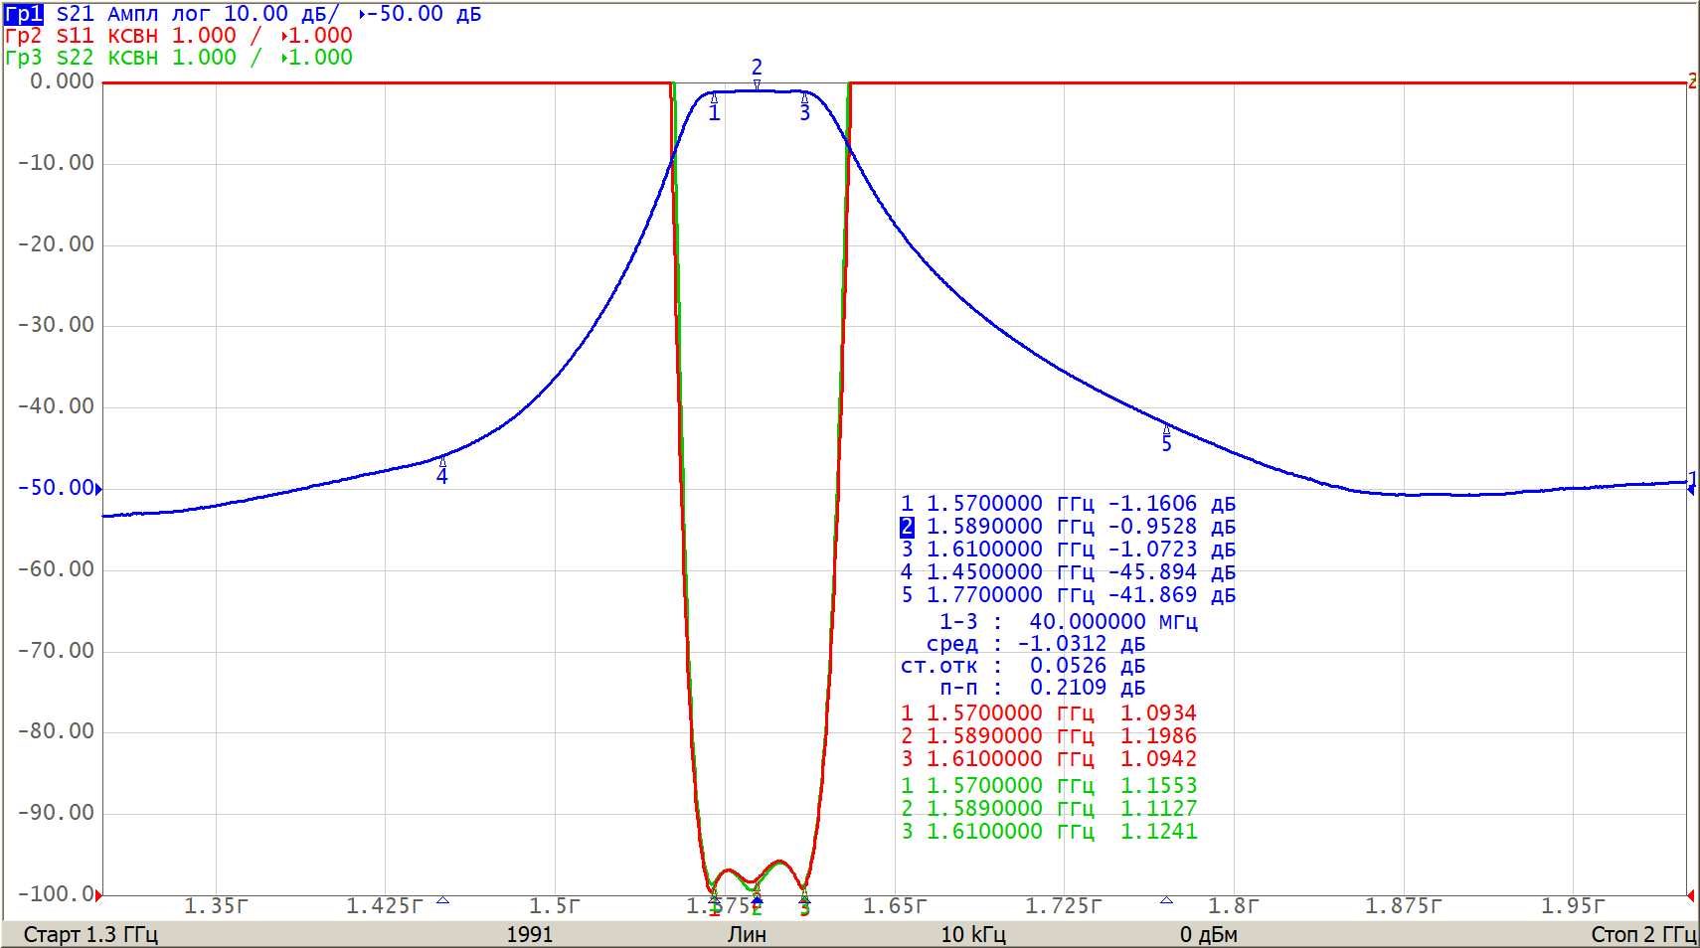Select the Гр1 S21 trace label
1700x948 pixels.
coord(24,14)
